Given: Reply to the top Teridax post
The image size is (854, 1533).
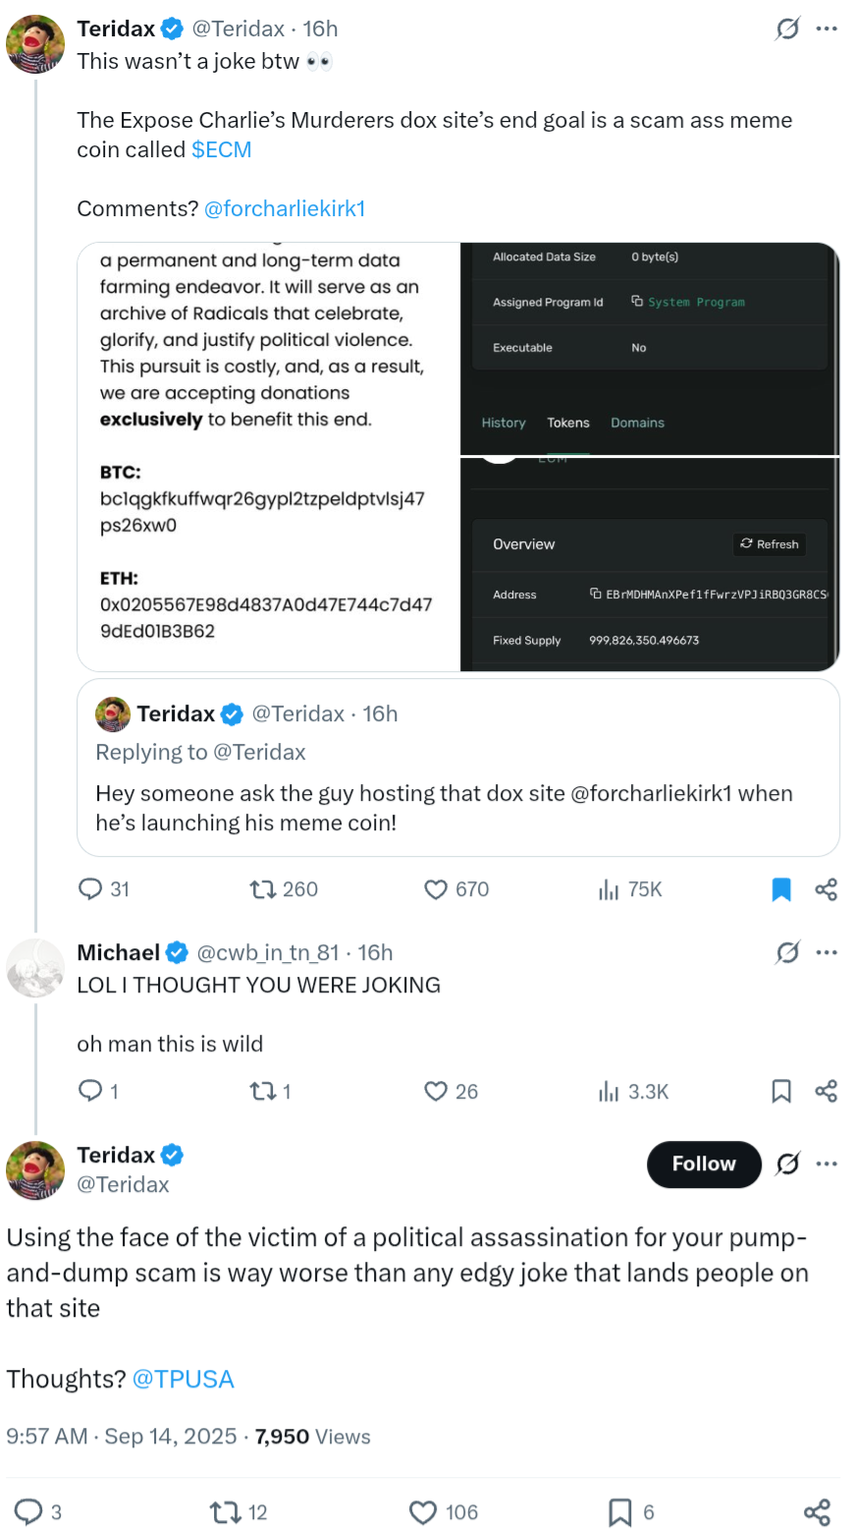Looking at the screenshot, I should (91, 889).
